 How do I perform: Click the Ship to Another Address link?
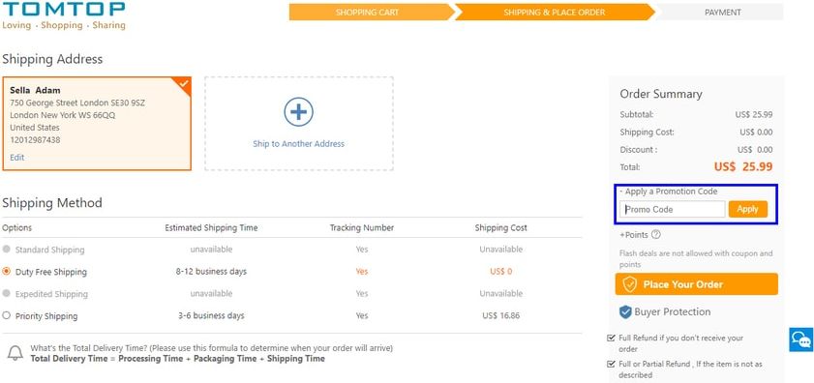pos(298,144)
